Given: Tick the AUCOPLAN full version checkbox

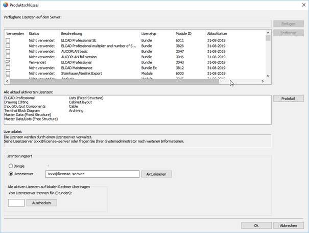Looking at the screenshot, I should (x=8, y=57).
